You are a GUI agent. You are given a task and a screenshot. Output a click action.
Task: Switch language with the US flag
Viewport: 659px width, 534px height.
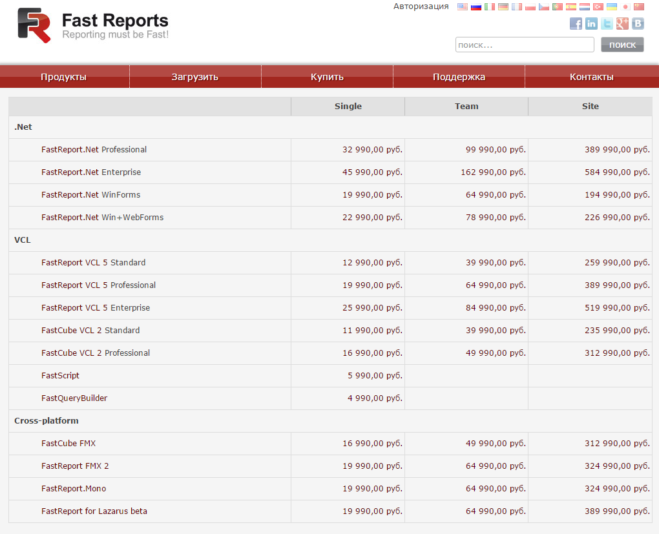pyautogui.click(x=463, y=6)
